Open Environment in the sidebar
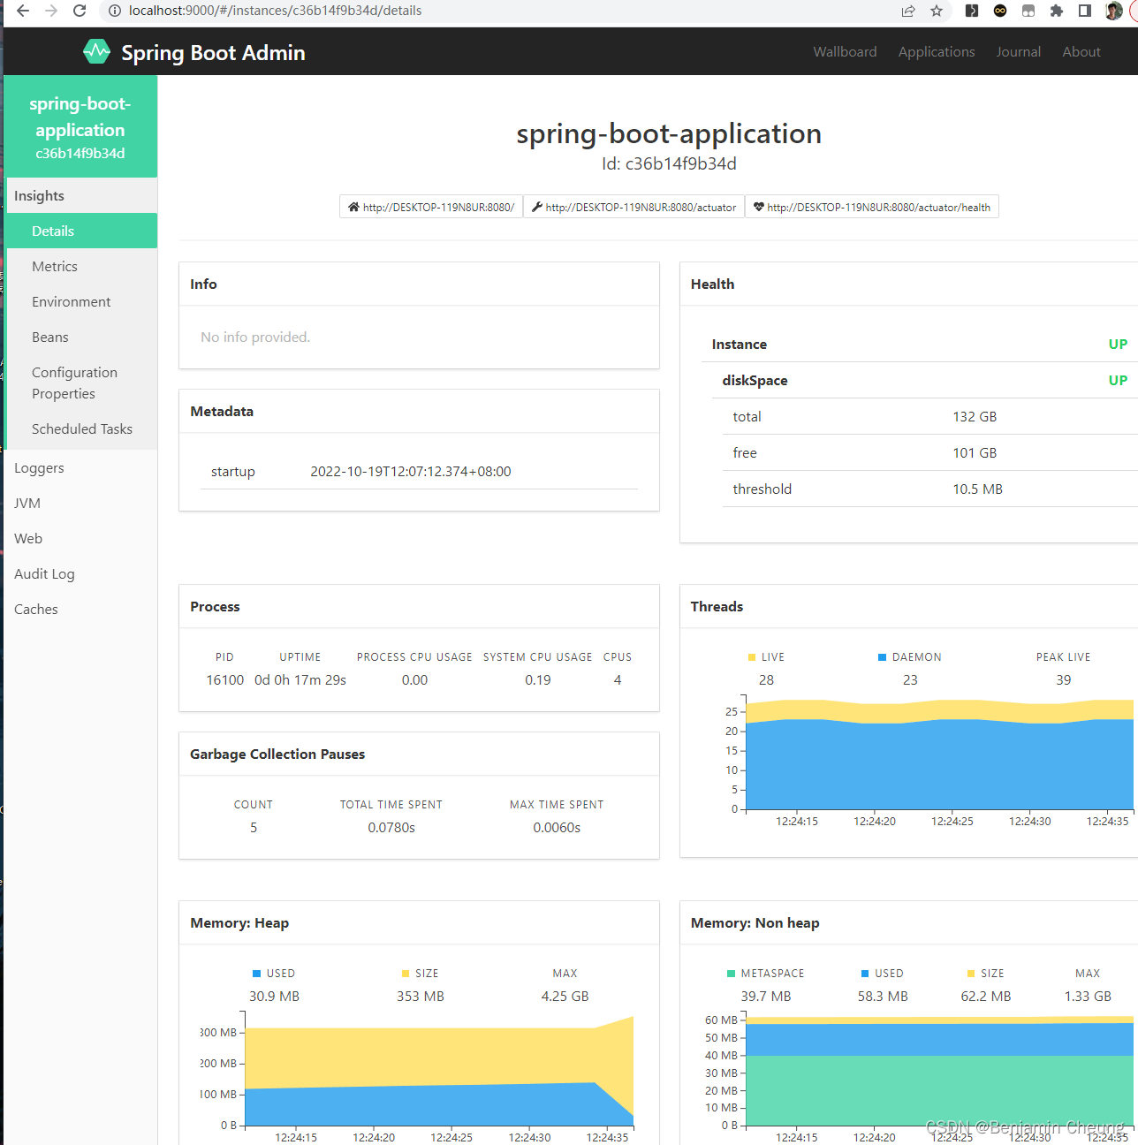1138x1145 pixels. (x=81, y=301)
